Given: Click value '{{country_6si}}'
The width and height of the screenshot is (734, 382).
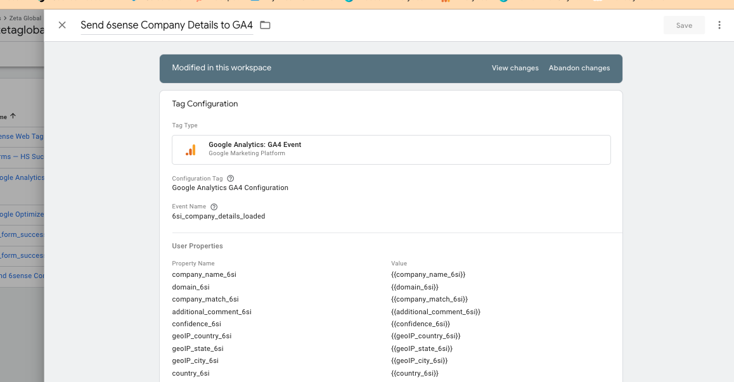Looking at the screenshot, I should click(x=415, y=374).
